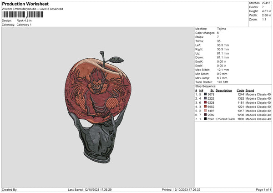Click the 'Stop Sequence:' heading
The image size is (273, 193).
(206, 86)
